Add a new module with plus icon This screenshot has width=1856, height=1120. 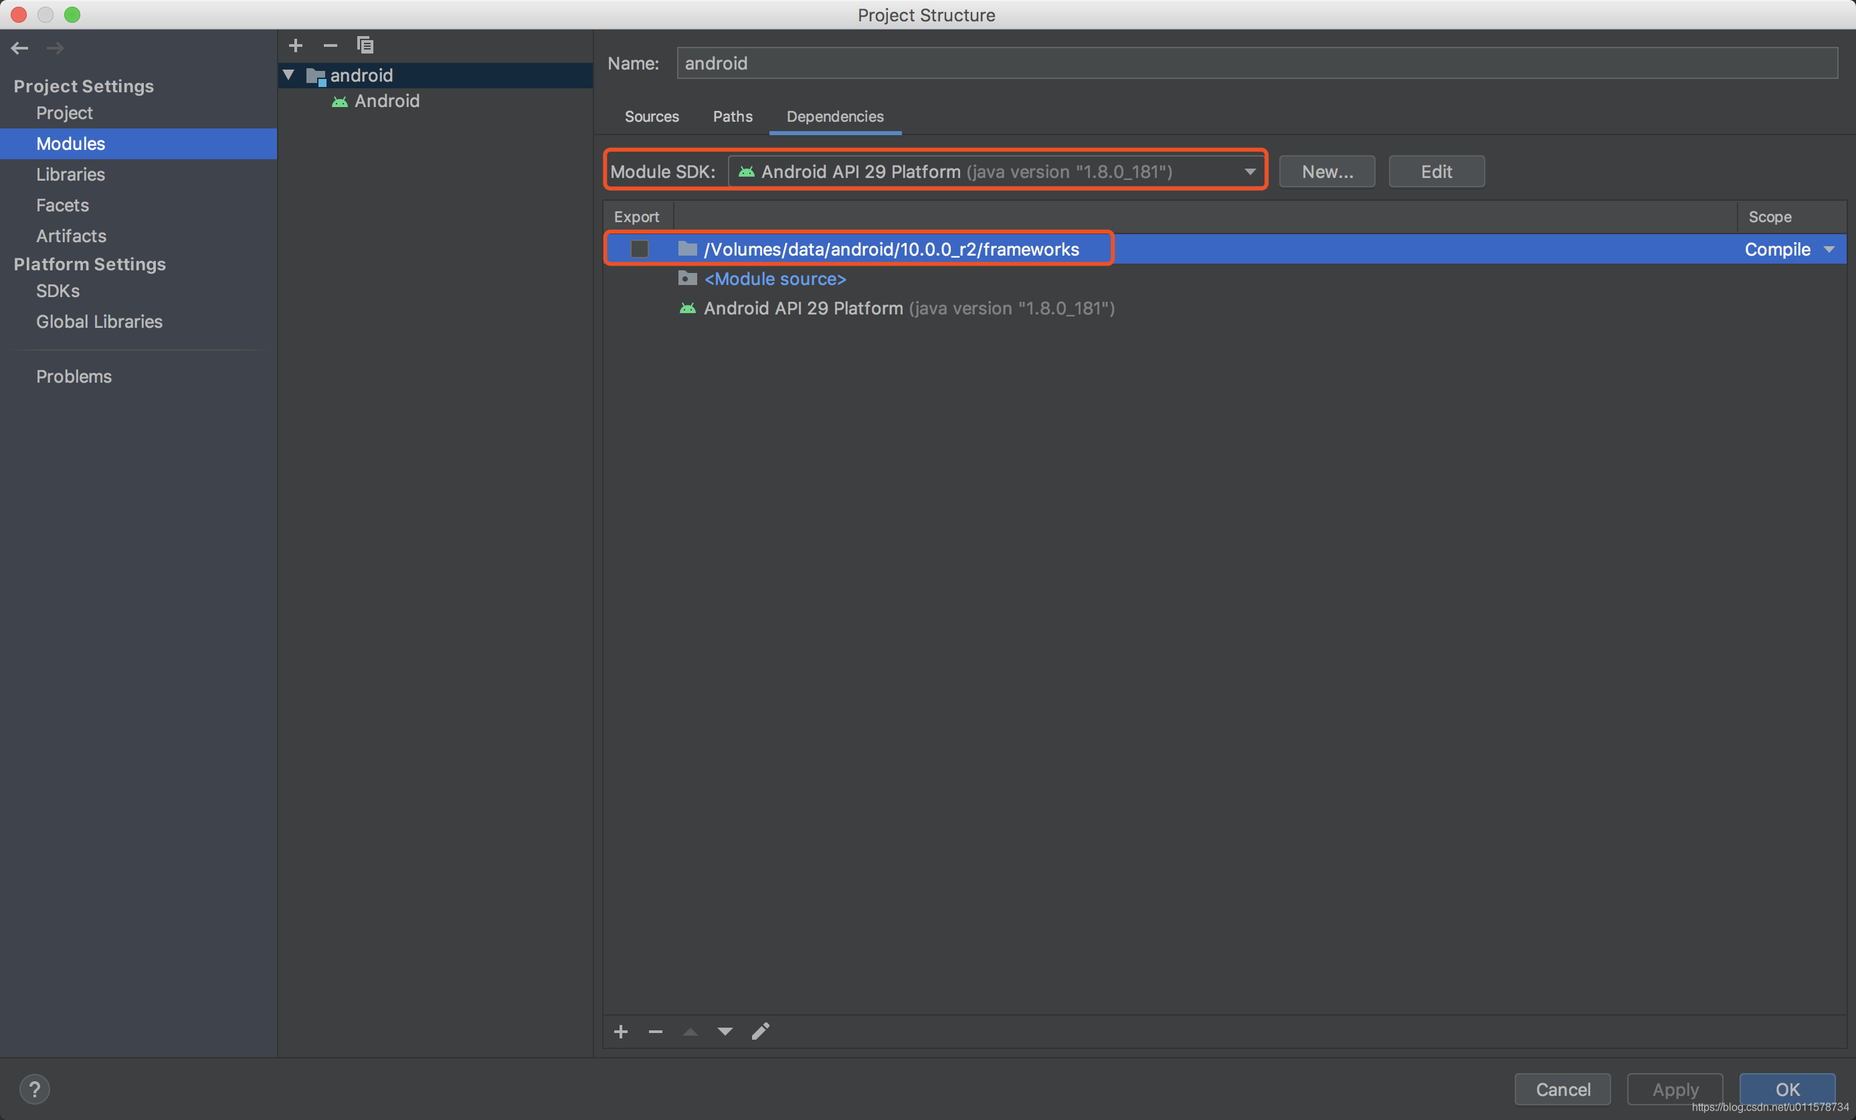(x=295, y=46)
